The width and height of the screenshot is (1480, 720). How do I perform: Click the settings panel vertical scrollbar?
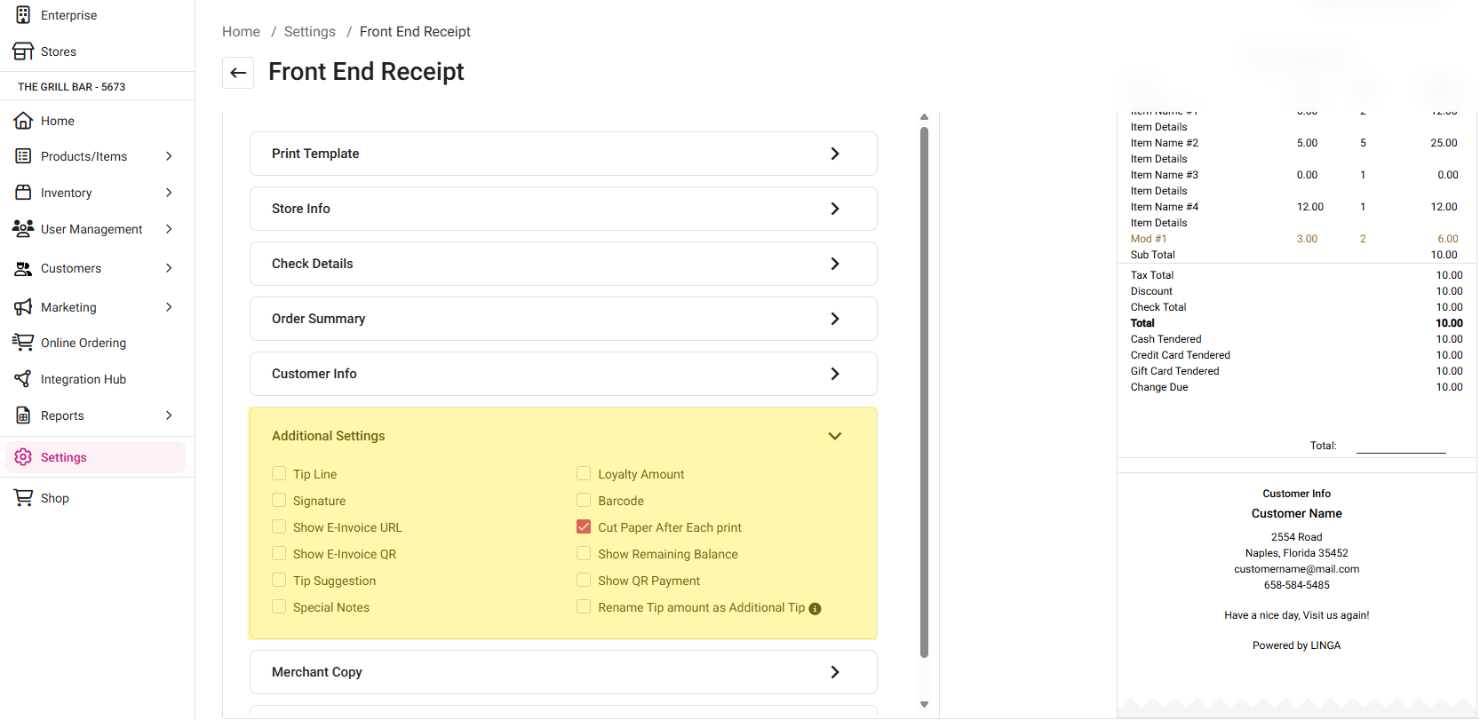(924, 391)
